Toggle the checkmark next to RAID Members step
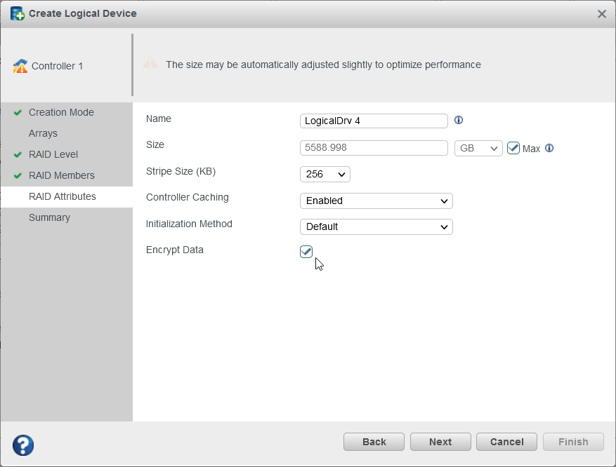This screenshot has width=616, height=467. (x=19, y=175)
